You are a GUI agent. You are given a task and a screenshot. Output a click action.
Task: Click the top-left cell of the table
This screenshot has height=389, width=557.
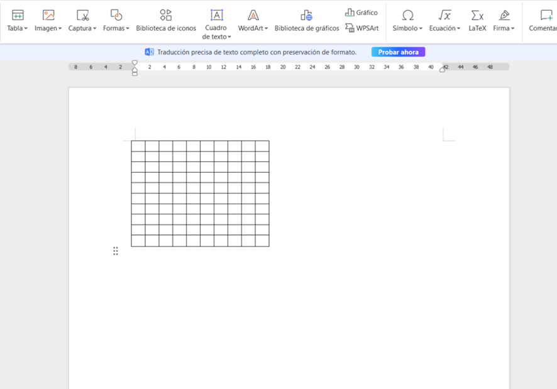(138, 146)
